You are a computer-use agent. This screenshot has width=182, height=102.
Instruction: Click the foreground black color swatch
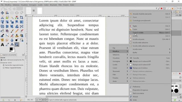[11, 49]
